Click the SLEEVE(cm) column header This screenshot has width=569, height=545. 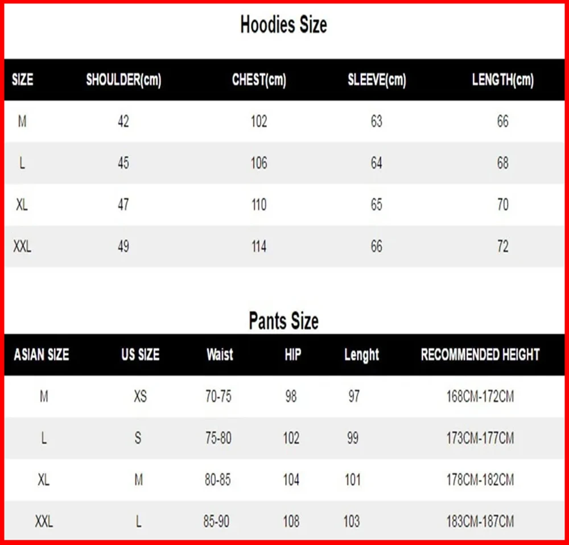[x=377, y=80]
